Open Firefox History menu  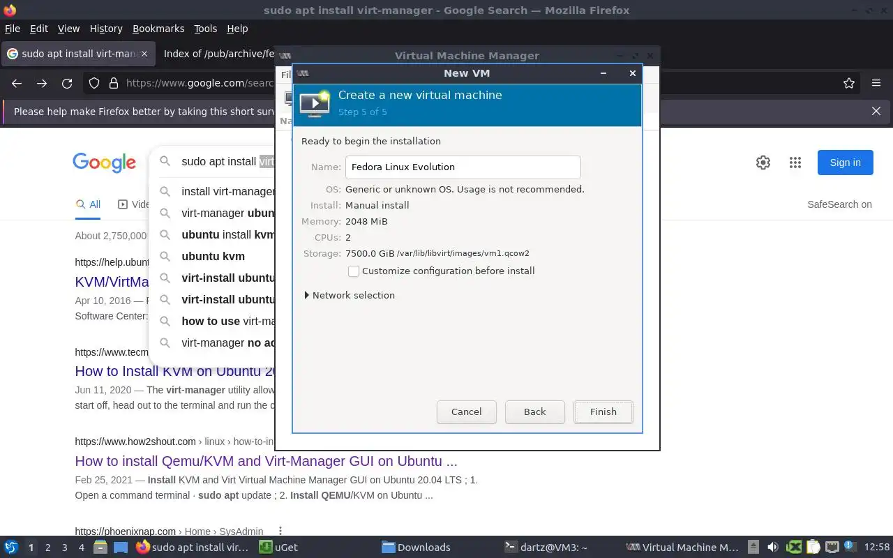pyautogui.click(x=106, y=29)
